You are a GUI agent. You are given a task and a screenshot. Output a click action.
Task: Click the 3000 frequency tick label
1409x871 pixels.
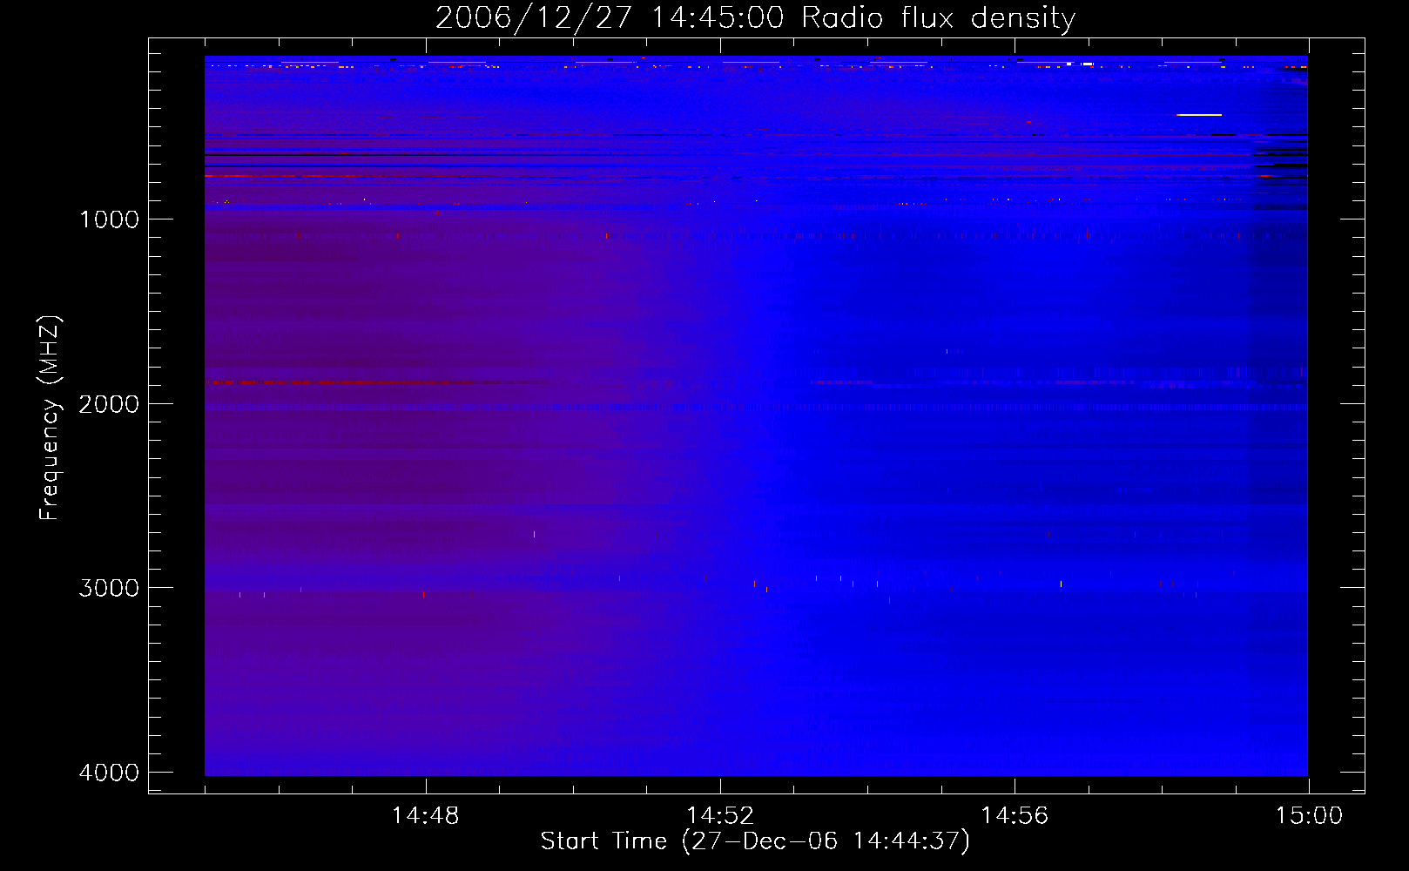[109, 588]
